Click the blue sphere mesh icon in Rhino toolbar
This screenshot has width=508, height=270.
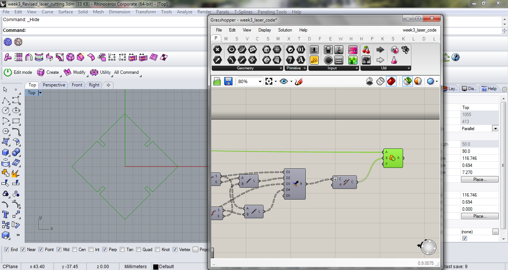(x=8, y=42)
